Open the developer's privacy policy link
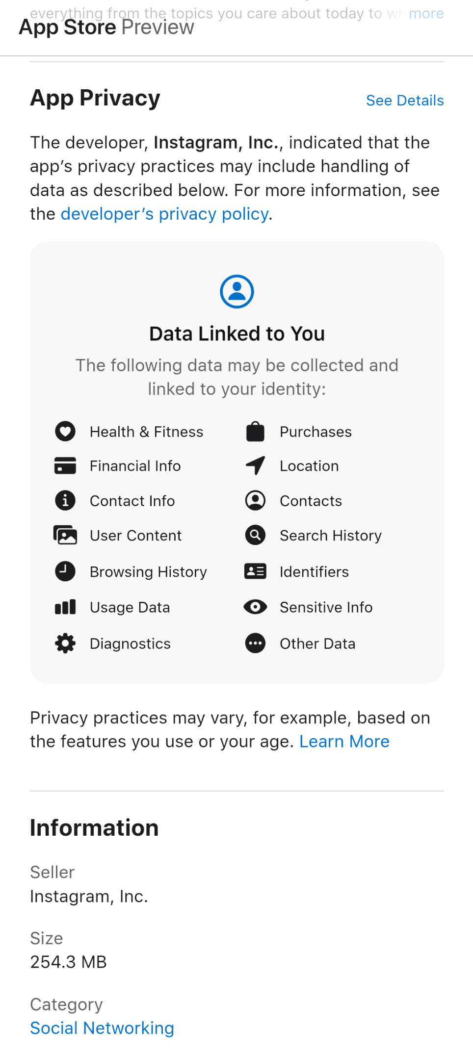This screenshot has height=1055, width=473. click(164, 214)
